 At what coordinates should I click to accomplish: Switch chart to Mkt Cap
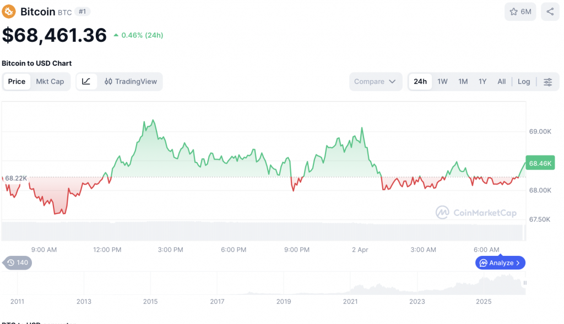pos(50,81)
